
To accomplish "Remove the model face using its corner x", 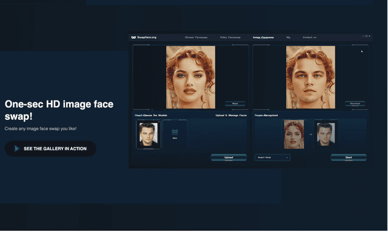I will coord(159,121).
